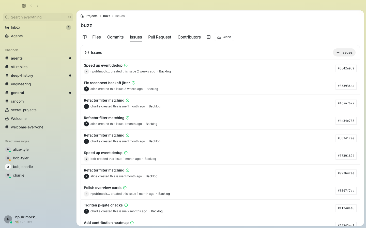Open the README book icon tab
Image resolution: width=366 pixels, height=228 pixels.
(x=85, y=37)
